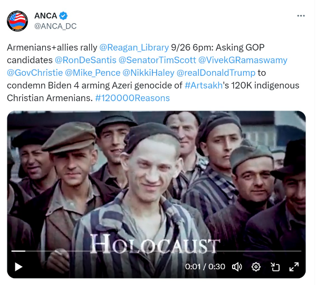Open the three-dot more options menu
This screenshot has width=325, height=285.
point(301,16)
